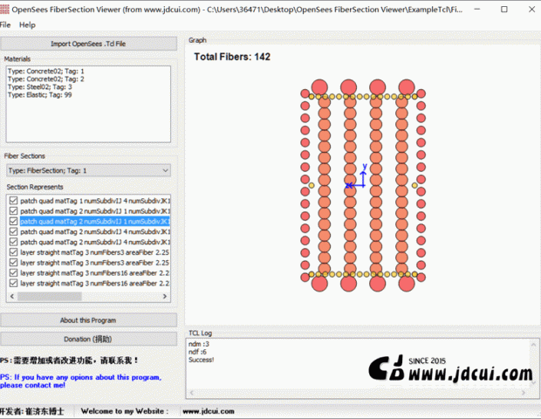Click the app icon in the title bar
541x419 pixels.
click(6, 8)
